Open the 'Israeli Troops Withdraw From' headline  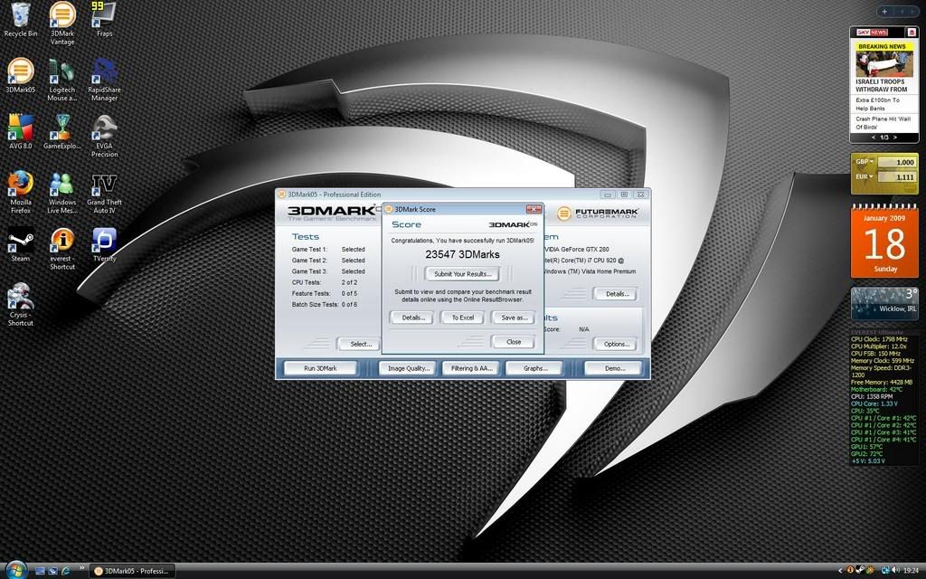pyautogui.click(x=881, y=86)
